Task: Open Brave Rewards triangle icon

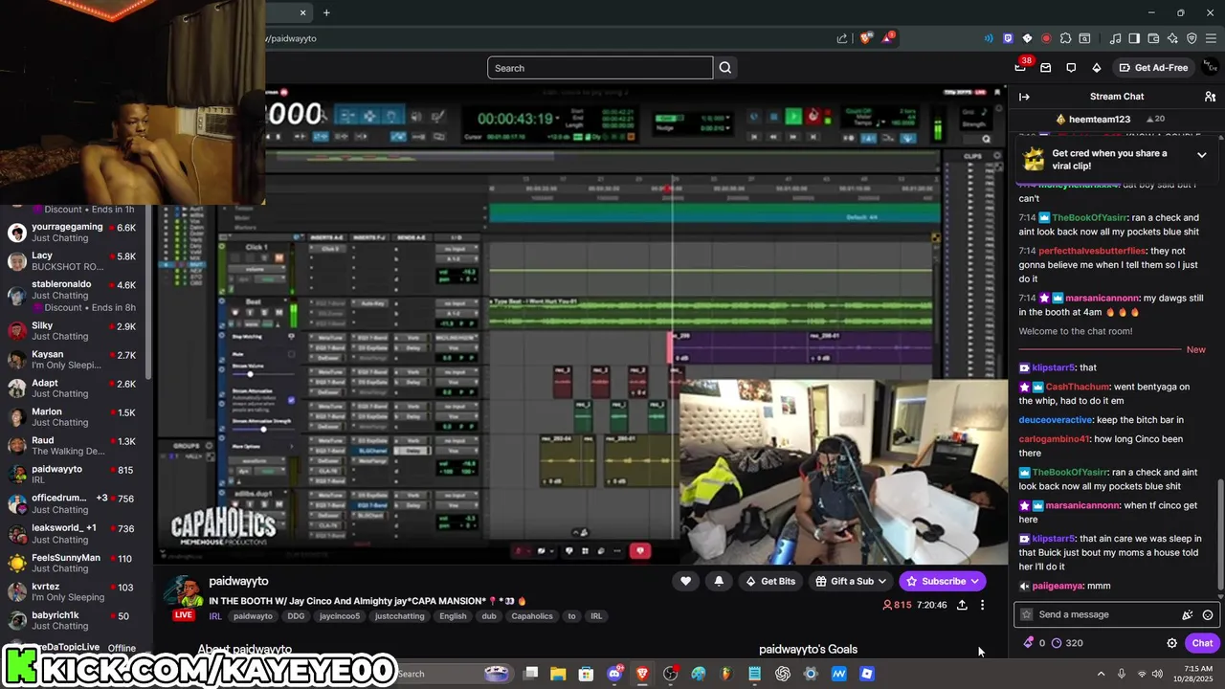Action: [x=887, y=38]
